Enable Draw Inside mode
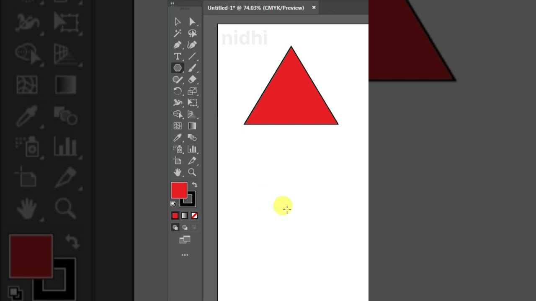Screen dimensions: 536x301 coord(194,227)
